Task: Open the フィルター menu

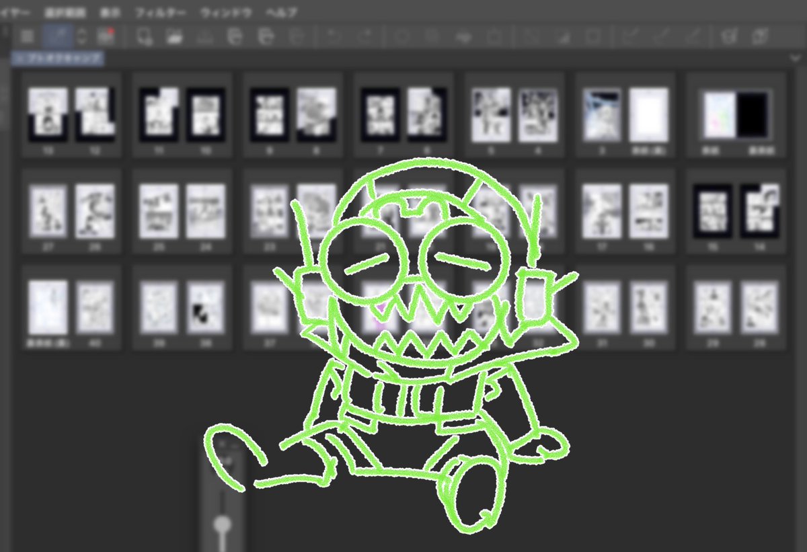Action: [x=160, y=12]
